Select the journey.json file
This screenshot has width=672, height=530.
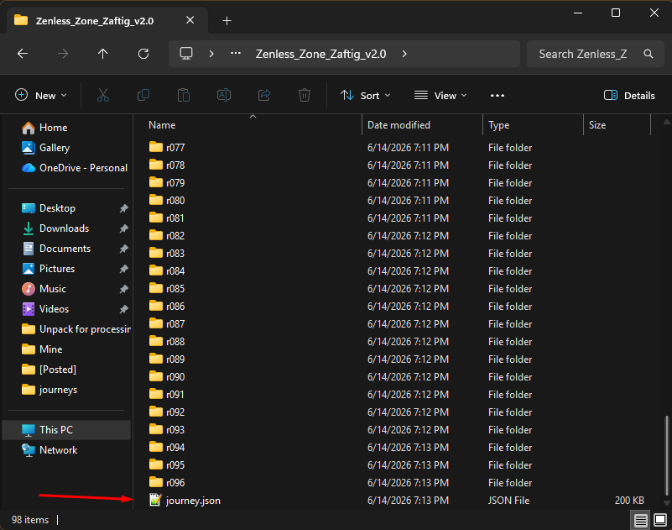(193, 501)
